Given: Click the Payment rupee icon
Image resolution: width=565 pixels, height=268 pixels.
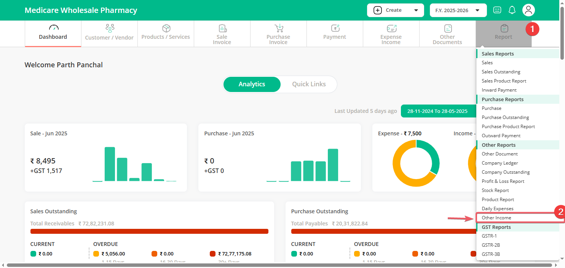Looking at the screenshot, I should click(x=335, y=29).
